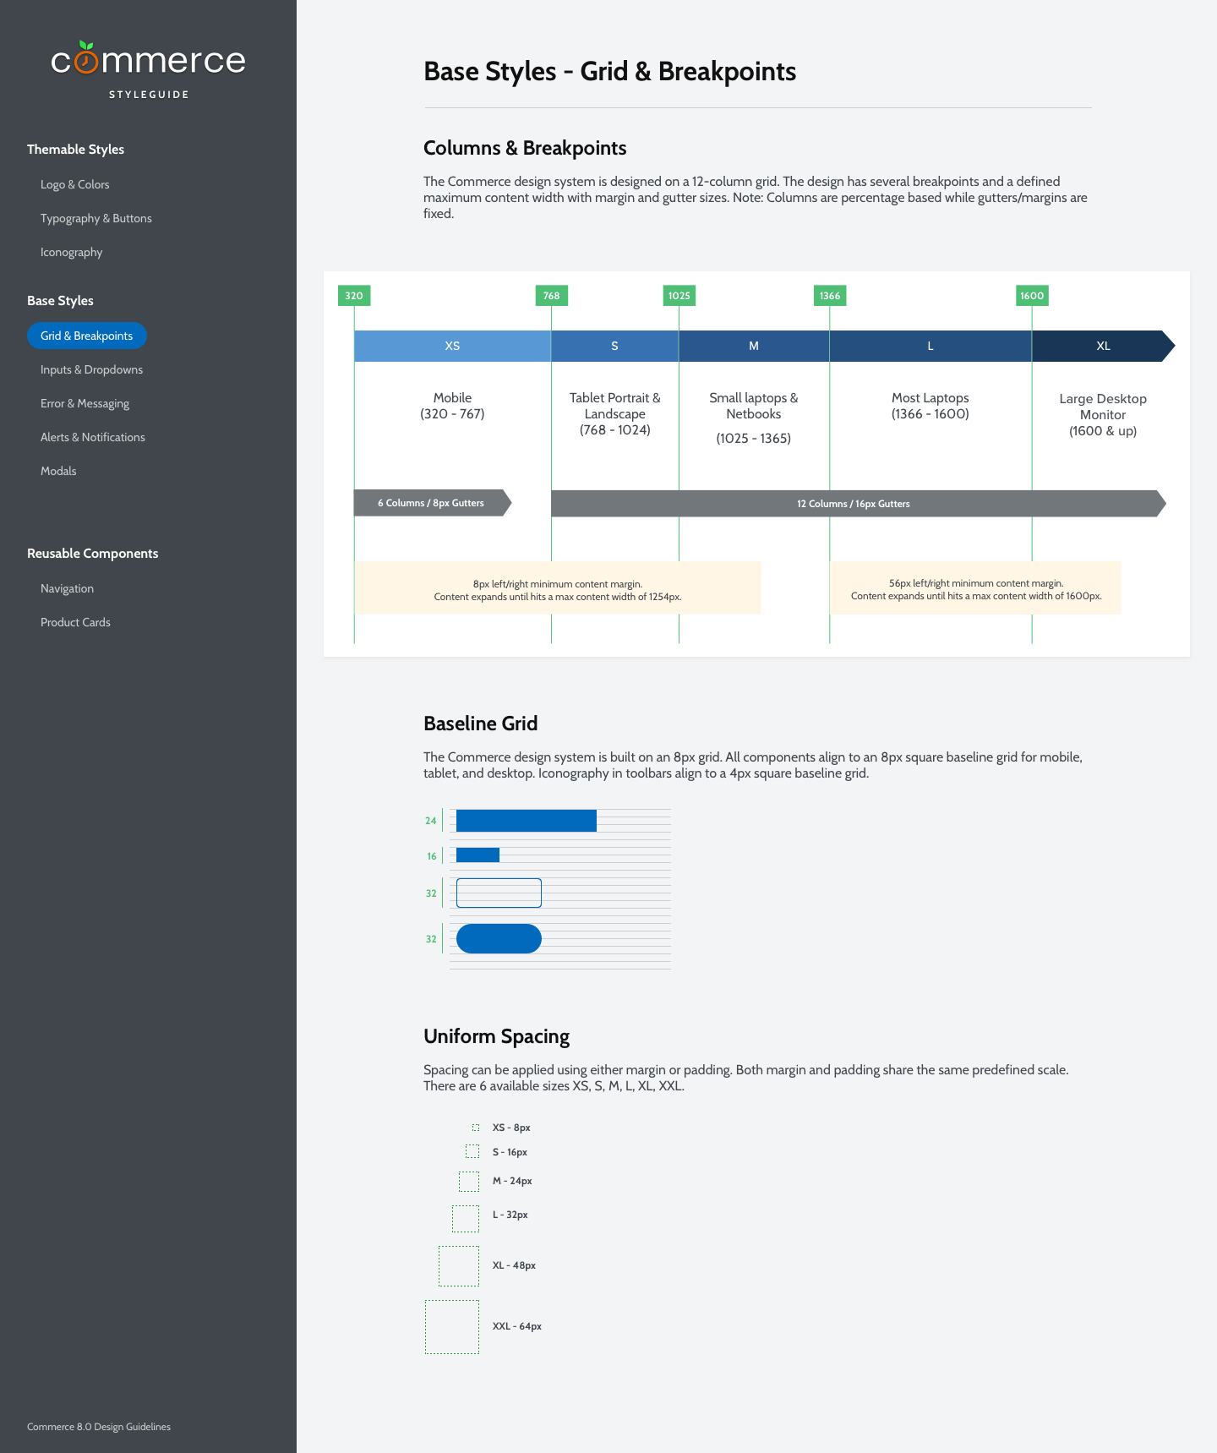Image resolution: width=1217 pixels, height=1453 pixels.
Task: Open Logo & Colors page
Action: click(74, 184)
